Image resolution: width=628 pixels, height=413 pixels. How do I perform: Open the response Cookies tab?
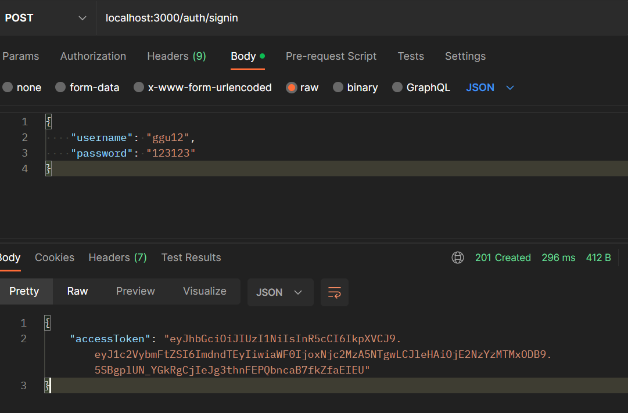click(55, 258)
